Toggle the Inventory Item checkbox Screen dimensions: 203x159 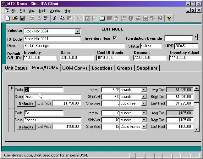(x=115, y=38)
